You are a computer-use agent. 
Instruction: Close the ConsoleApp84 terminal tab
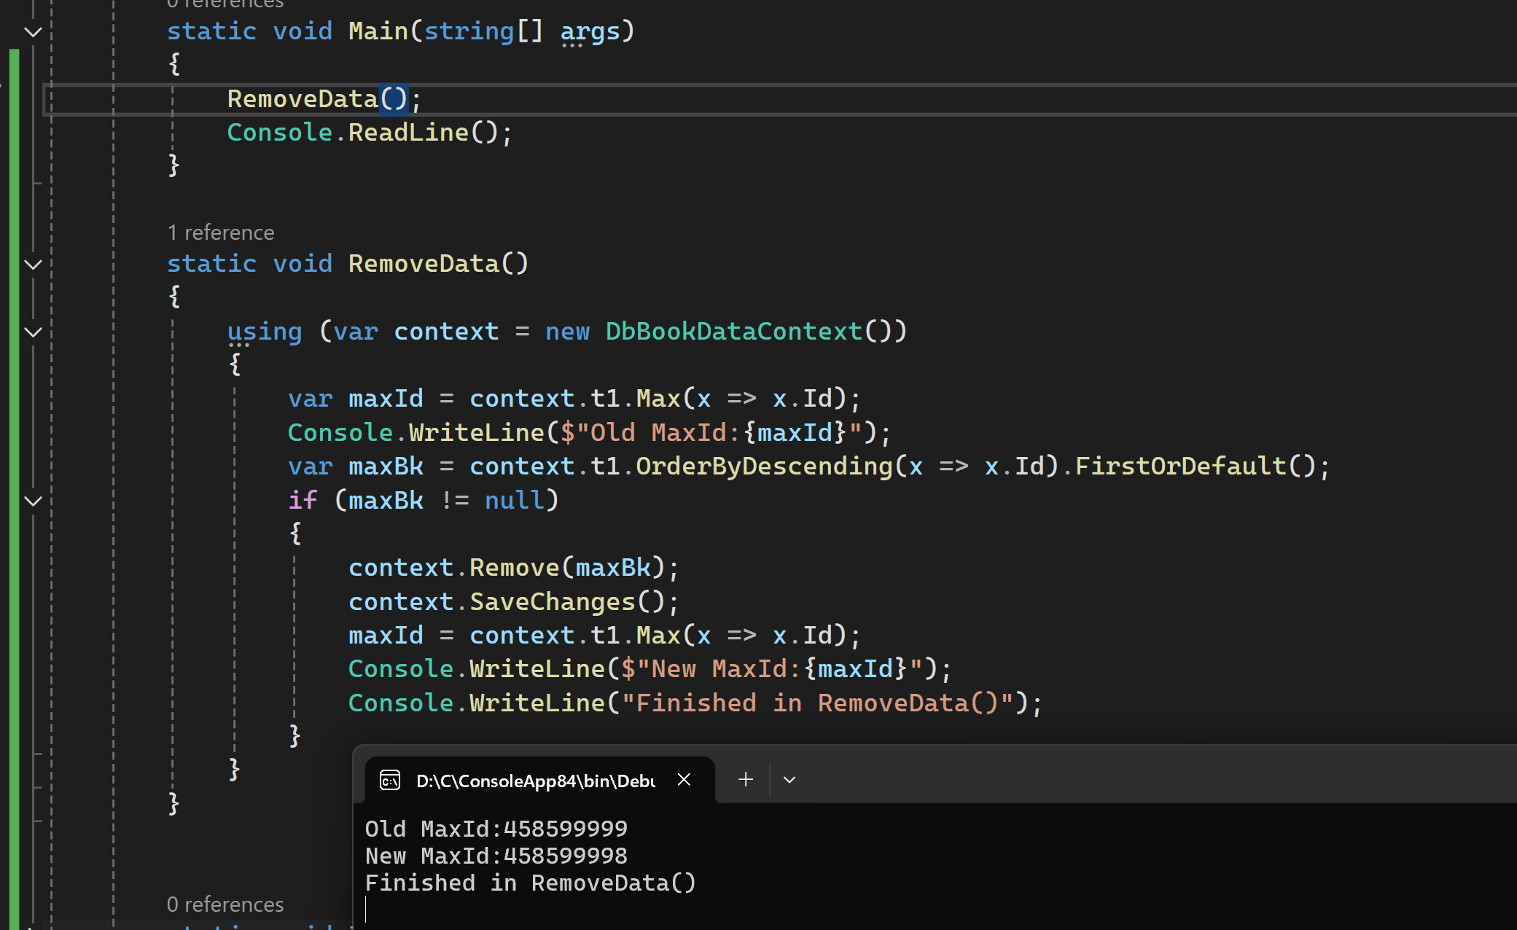point(684,780)
